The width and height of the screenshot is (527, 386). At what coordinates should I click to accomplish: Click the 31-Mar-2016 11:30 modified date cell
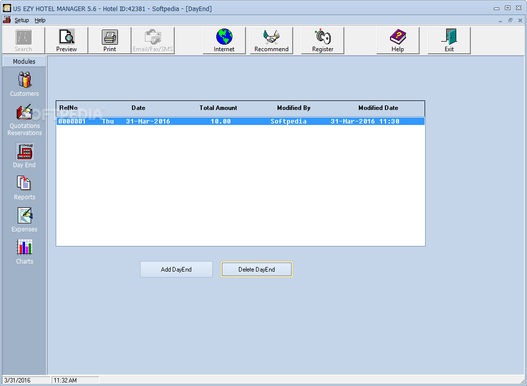point(365,121)
